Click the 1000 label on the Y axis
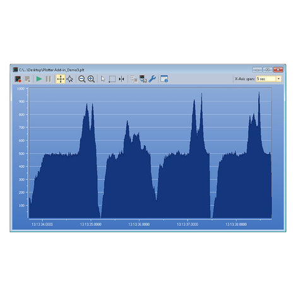 (21, 89)
